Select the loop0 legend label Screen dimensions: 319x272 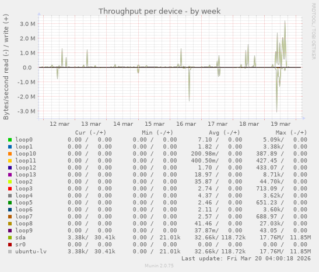click(x=24, y=140)
